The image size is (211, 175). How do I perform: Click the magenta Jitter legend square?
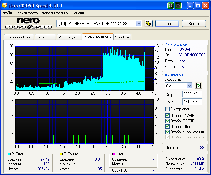click(x=113, y=154)
